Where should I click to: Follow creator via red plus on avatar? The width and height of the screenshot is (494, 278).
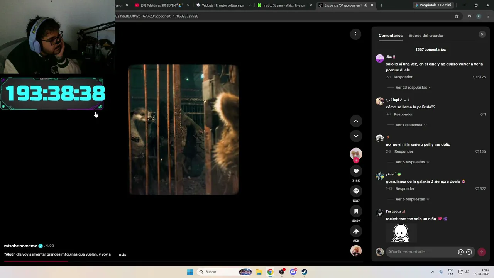(x=356, y=160)
